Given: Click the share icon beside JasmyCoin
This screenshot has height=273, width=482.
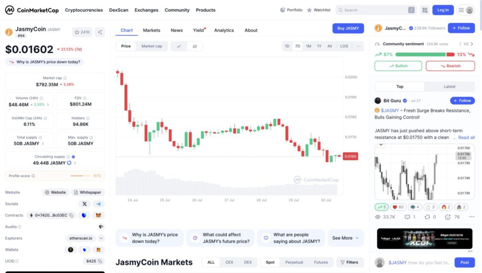Looking at the screenshot, I should tap(100, 32).
